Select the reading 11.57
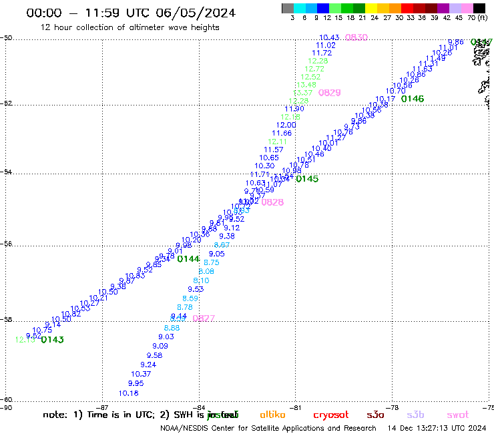The height and width of the screenshot is (434, 494). pyautogui.click(x=274, y=150)
